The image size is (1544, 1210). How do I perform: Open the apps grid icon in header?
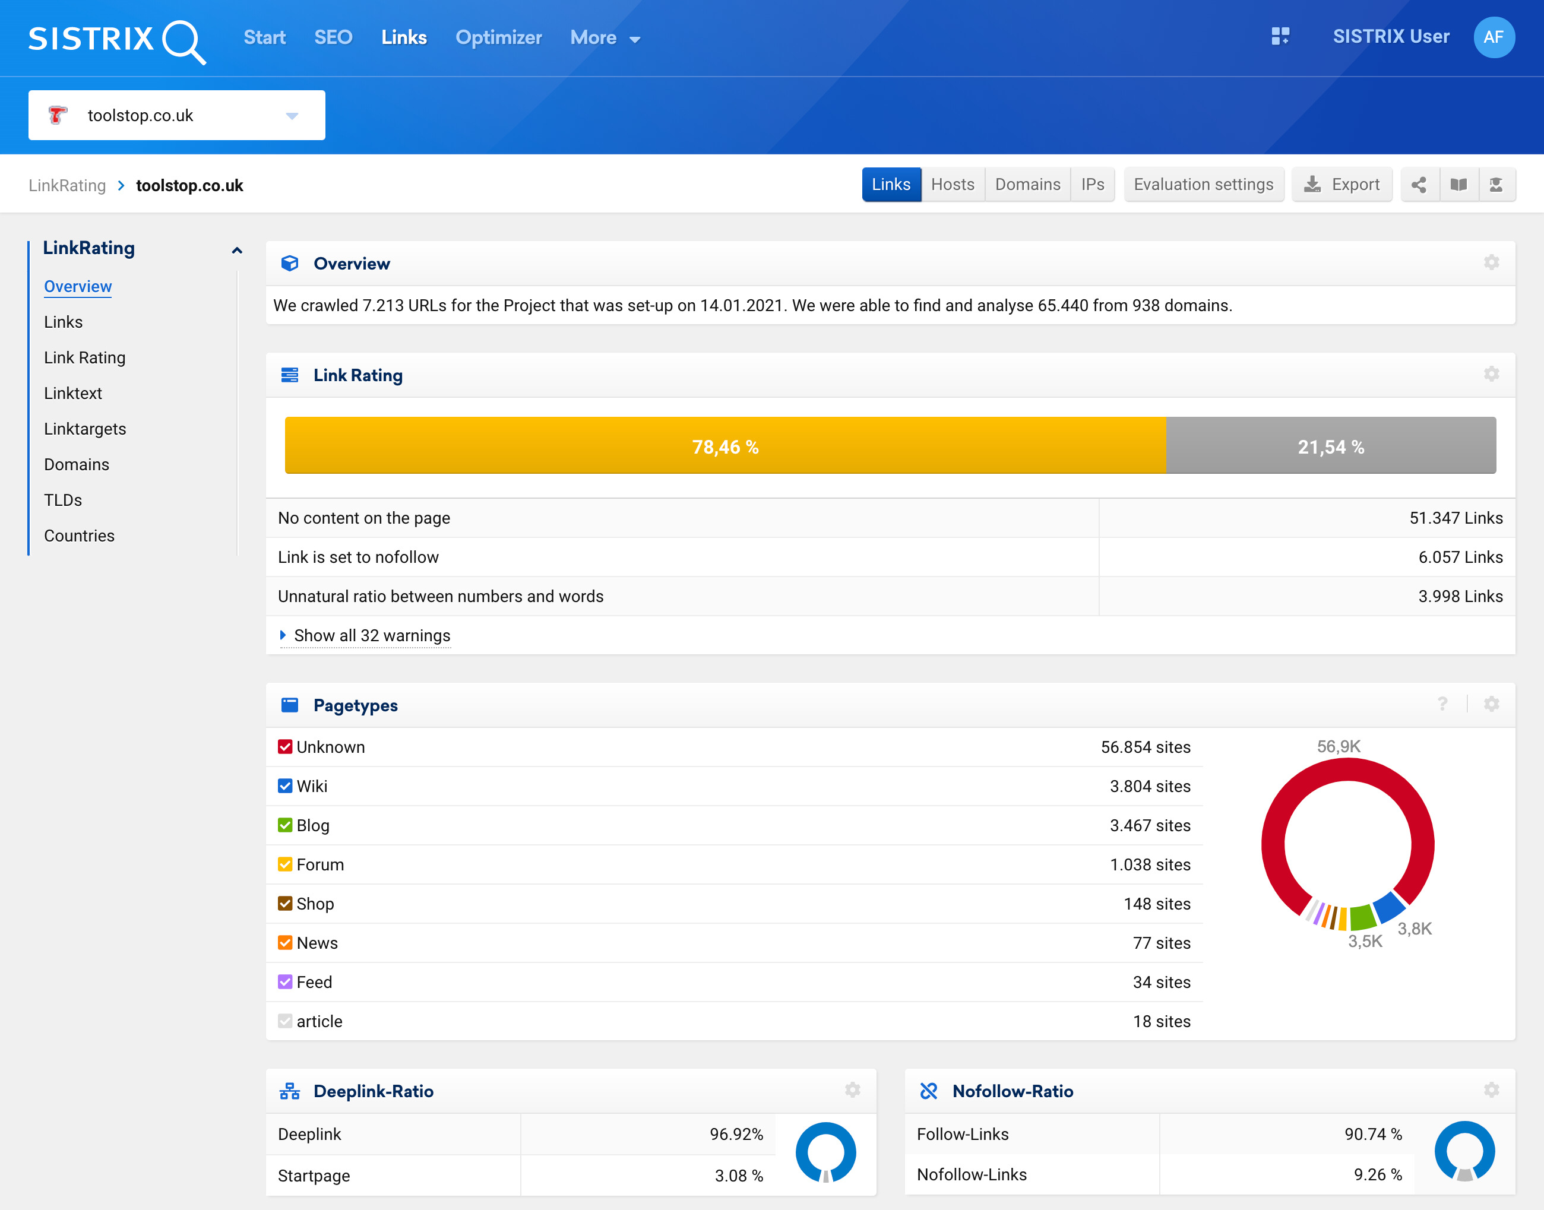tap(1280, 36)
